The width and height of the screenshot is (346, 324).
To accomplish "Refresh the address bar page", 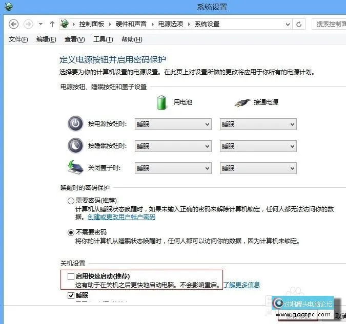I will pos(299,24).
